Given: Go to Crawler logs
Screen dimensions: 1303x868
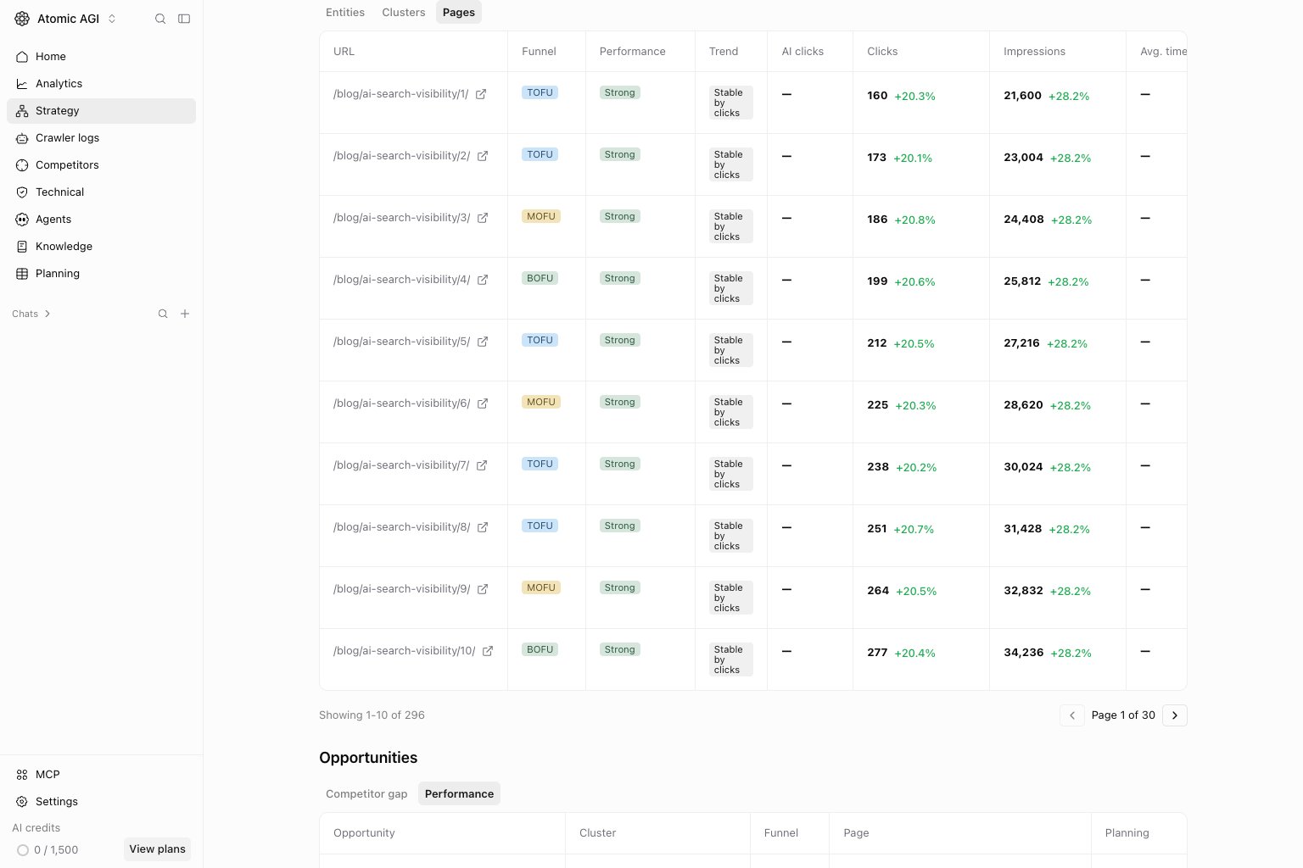Looking at the screenshot, I should point(101,138).
